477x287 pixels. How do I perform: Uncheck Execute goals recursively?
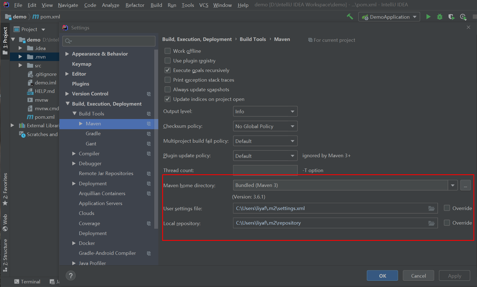pyautogui.click(x=167, y=70)
